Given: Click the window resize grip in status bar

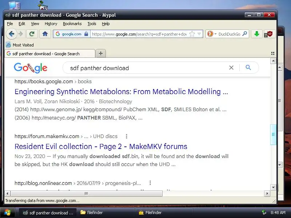Looking at the screenshot, I should [274, 201].
